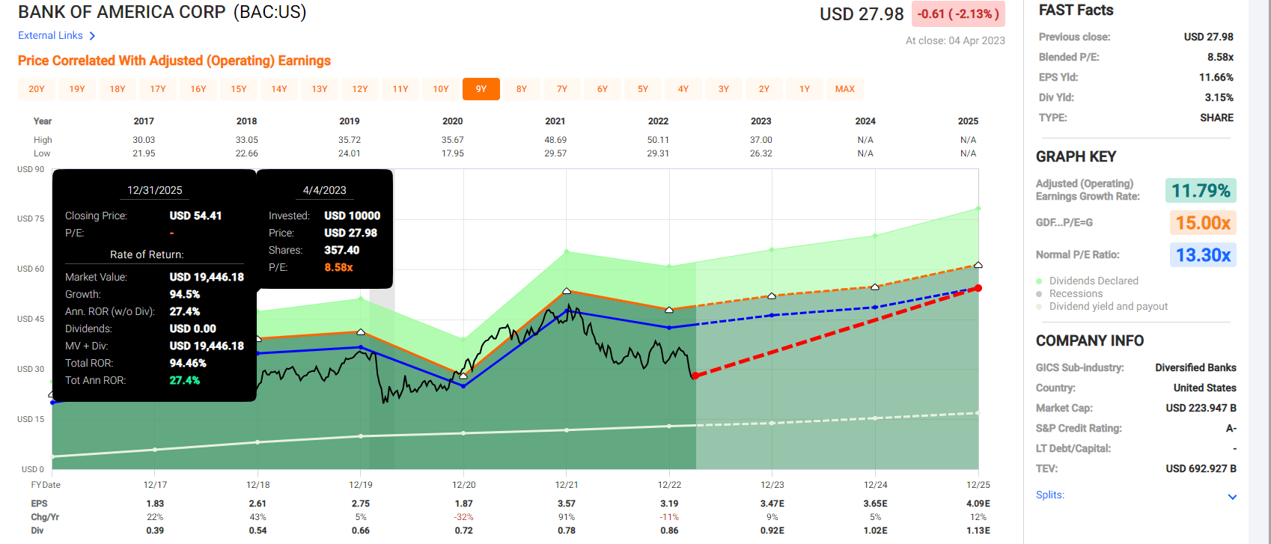1271x544 pixels.
Task: Click the 2022 high price 50.11
Action: (x=658, y=140)
